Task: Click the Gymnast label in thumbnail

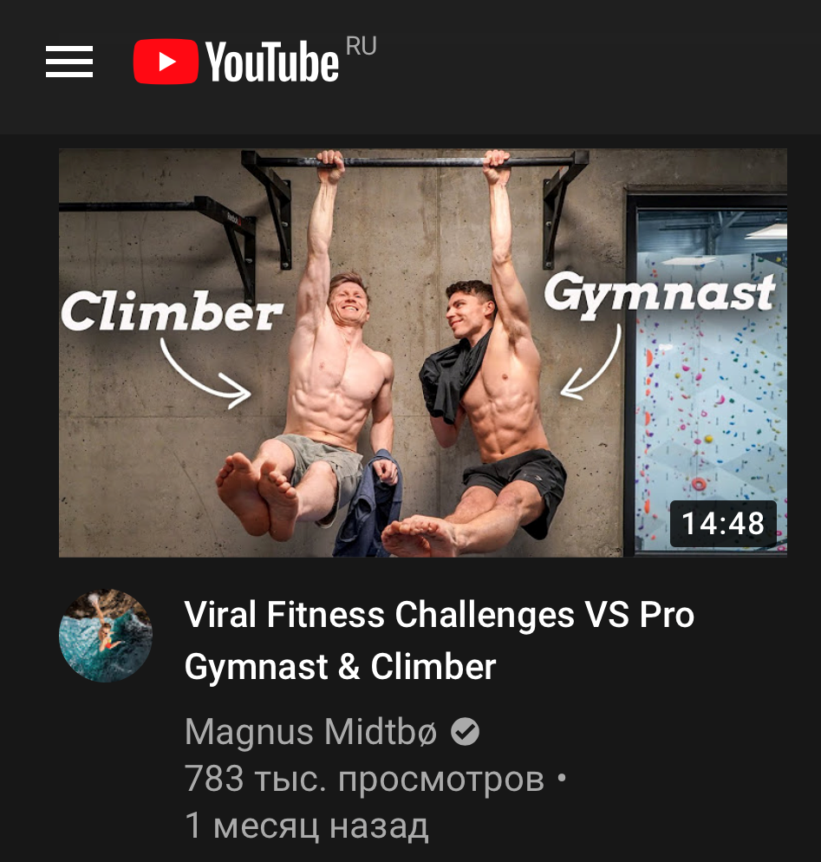Action: [660, 294]
